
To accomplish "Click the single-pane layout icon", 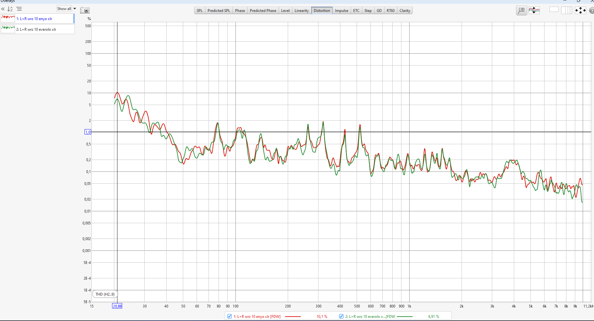I will (554, 10).
